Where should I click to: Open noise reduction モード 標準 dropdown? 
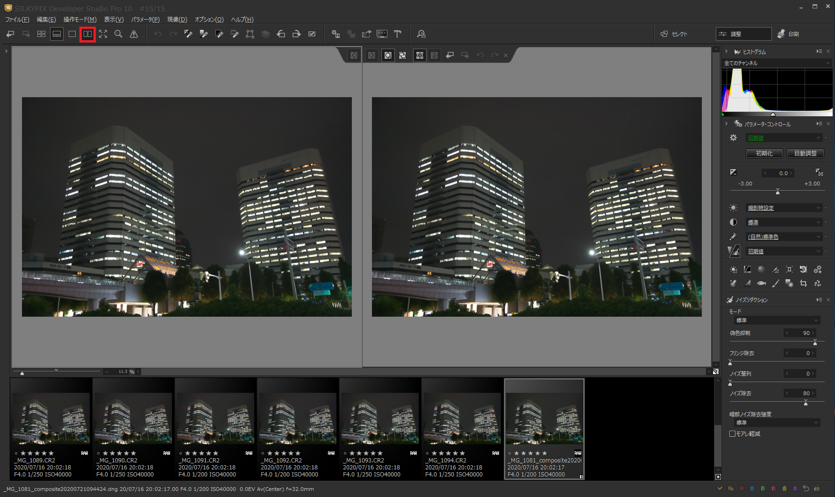[x=777, y=320]
